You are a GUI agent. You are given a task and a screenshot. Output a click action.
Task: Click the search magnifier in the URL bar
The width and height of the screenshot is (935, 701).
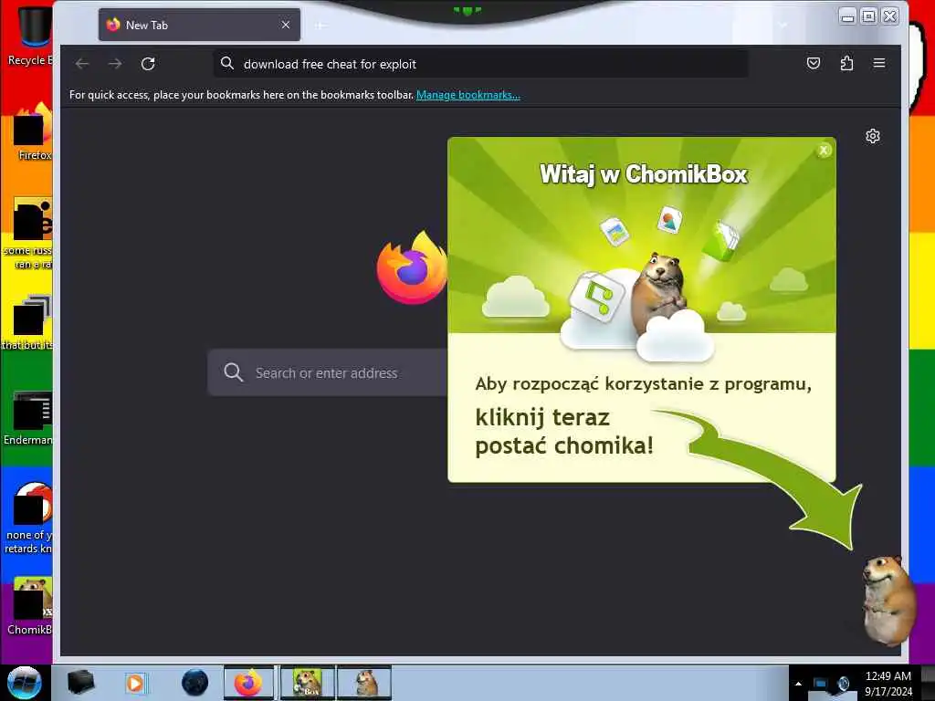pos(227,63)
